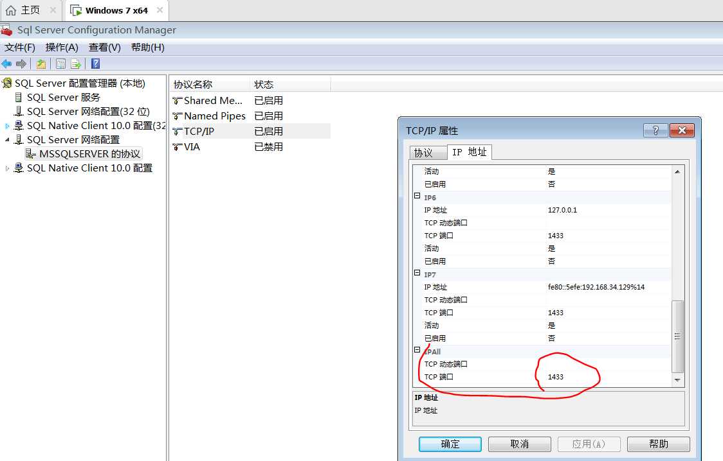Click the Sql Server Configuration Manager title icon
This screenshot has height=461, width=723.
coord(6,30)
